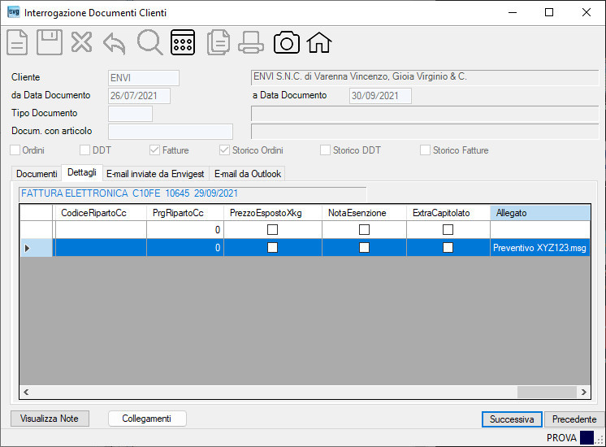This screenshot has width=606, height=447.
Task: Click the new document toolbar icon
Action: [x=17, y=42]
